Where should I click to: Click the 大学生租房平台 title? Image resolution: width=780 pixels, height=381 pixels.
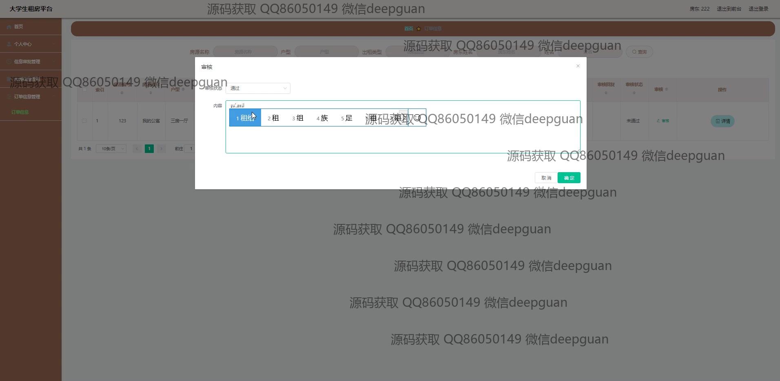[31, 9]
